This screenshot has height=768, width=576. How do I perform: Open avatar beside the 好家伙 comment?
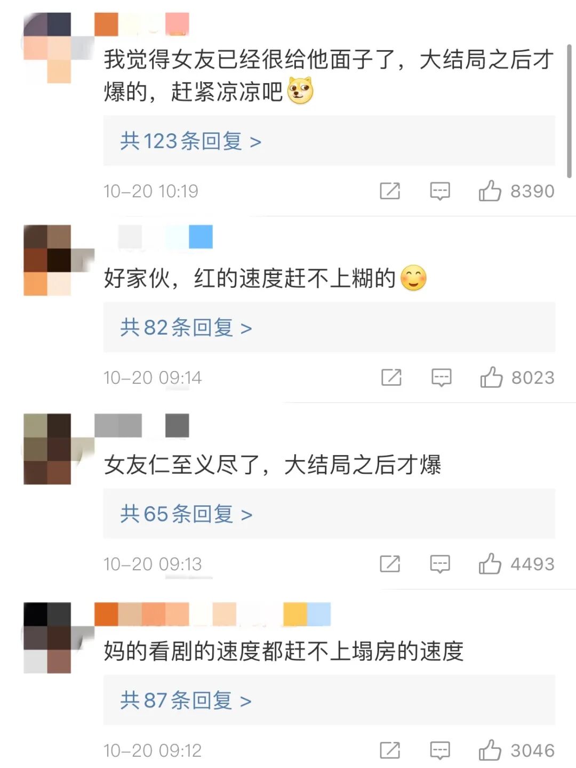[x=53, y=260]
